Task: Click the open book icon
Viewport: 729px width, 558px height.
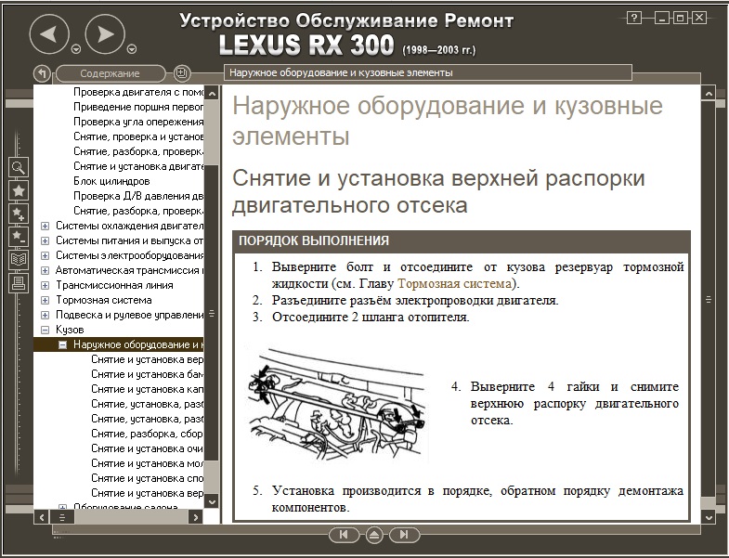Action: pos(19,259)
